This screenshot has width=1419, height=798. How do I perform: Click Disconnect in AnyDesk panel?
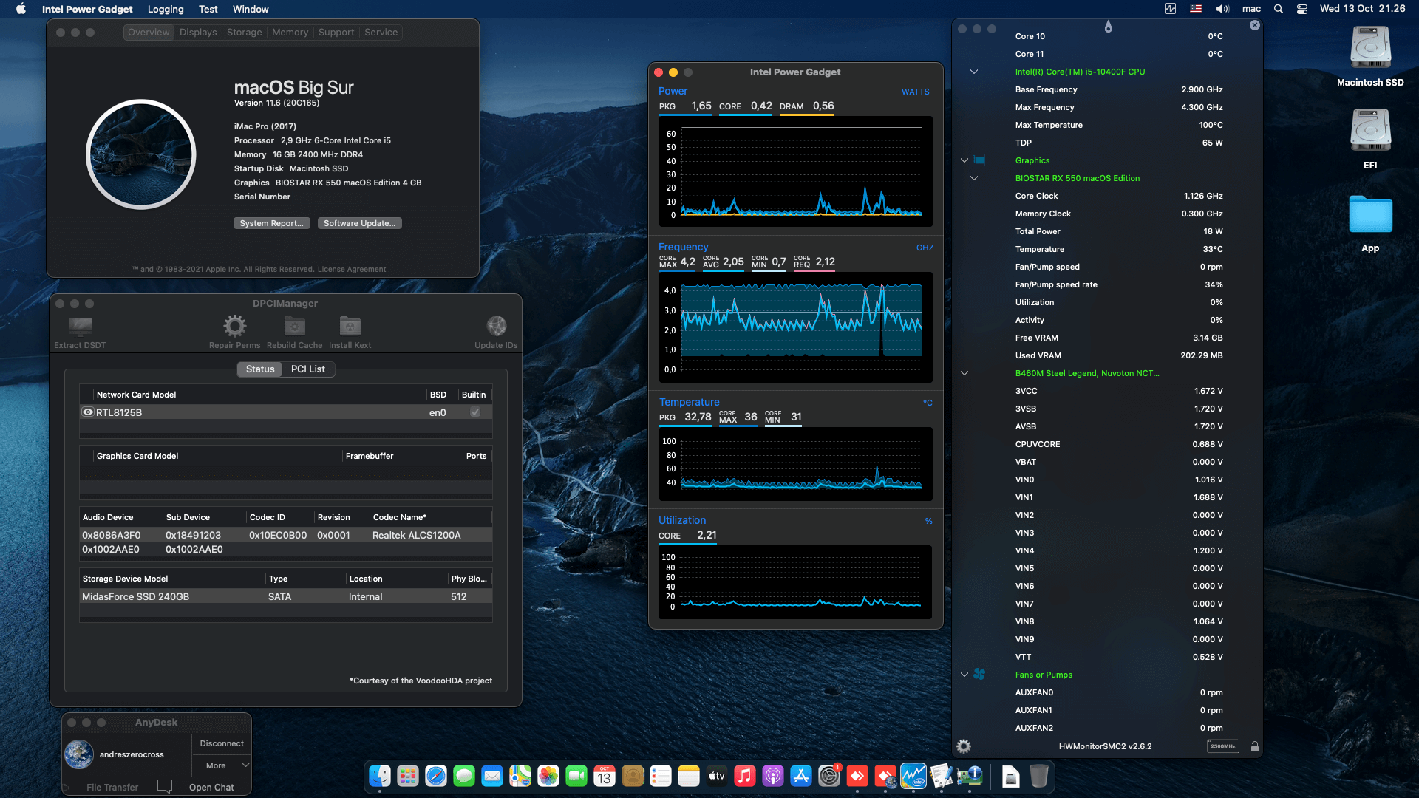point(222,743)
